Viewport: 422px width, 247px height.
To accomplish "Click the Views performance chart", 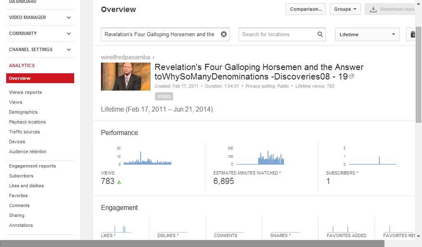I will click(x=145, y=156).
